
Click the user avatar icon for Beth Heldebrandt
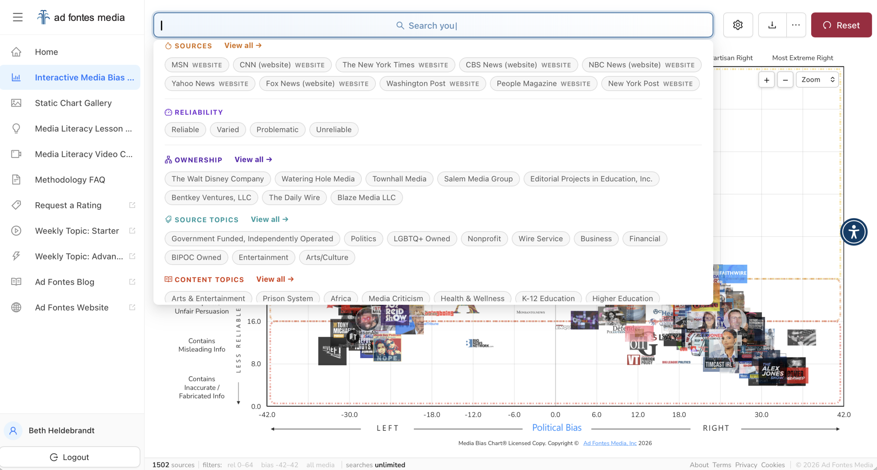click(x=13, y=430)
